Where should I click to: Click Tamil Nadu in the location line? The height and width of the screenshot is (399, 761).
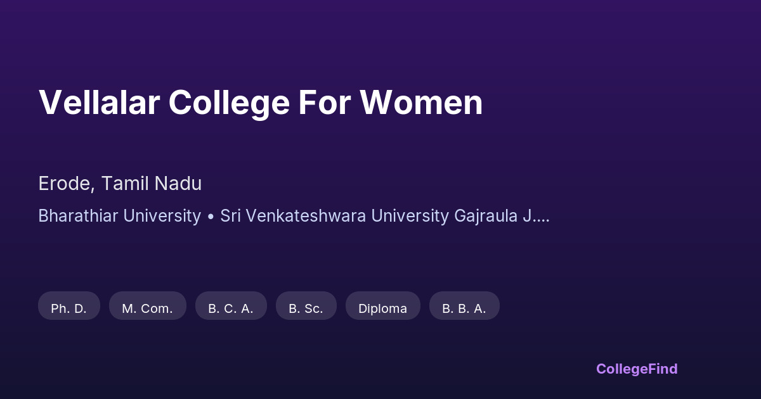(152, 184)
